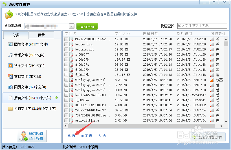Click the 网页文件 browser icon
The width and height of the screenshot is (231, 150).
click(x=10, y=87)
